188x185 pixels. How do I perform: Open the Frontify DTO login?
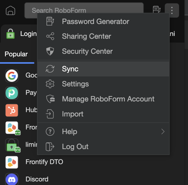click(44, 162)
